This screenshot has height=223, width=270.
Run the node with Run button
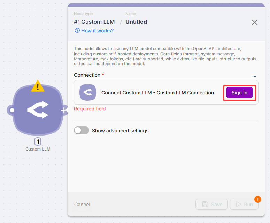[244, 205]
